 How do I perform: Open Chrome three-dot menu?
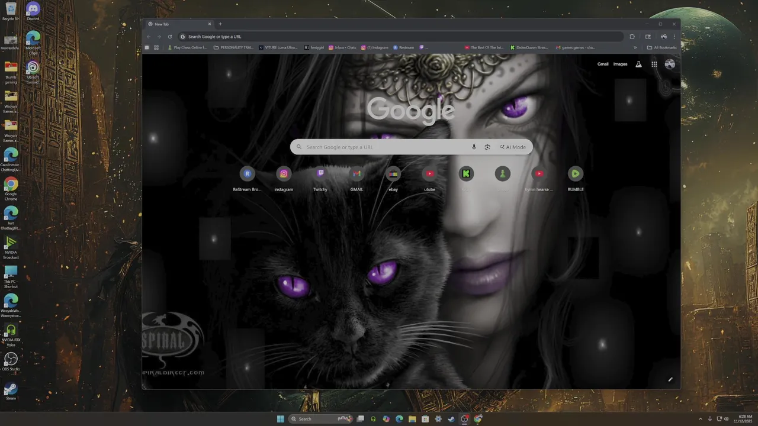pyautogui.click(x=674, y=37)
